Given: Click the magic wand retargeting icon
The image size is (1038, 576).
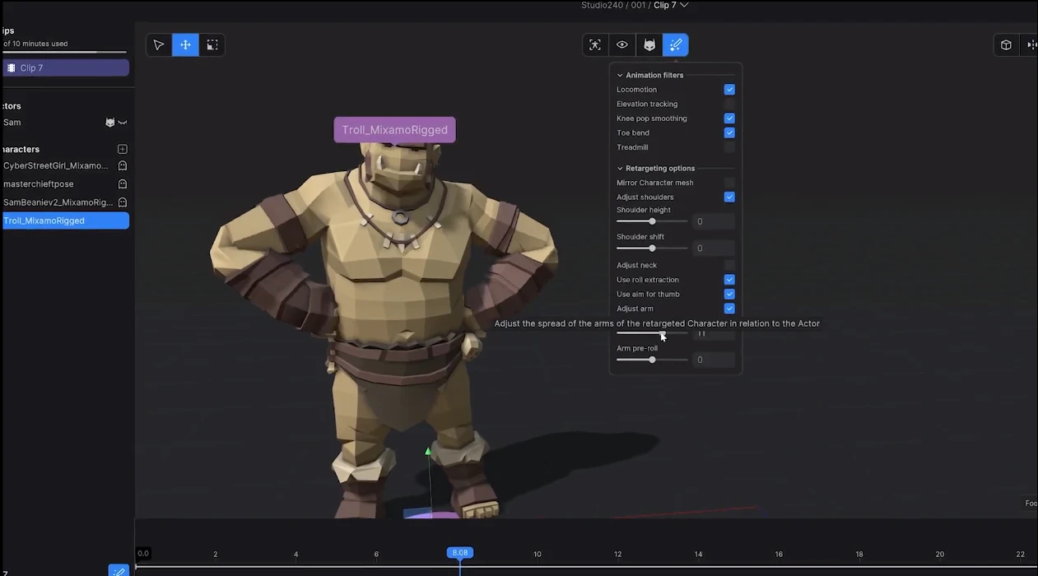Looking at the screenshot, I should pos(675,44).
